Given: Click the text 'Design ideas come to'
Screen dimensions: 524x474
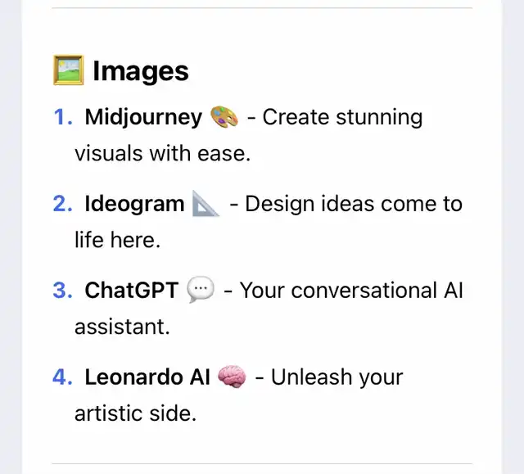Looking at the screenshot, I should [354, 205].
